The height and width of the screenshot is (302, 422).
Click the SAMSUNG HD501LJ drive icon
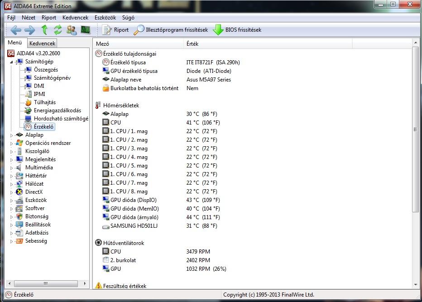coord(106,226)
